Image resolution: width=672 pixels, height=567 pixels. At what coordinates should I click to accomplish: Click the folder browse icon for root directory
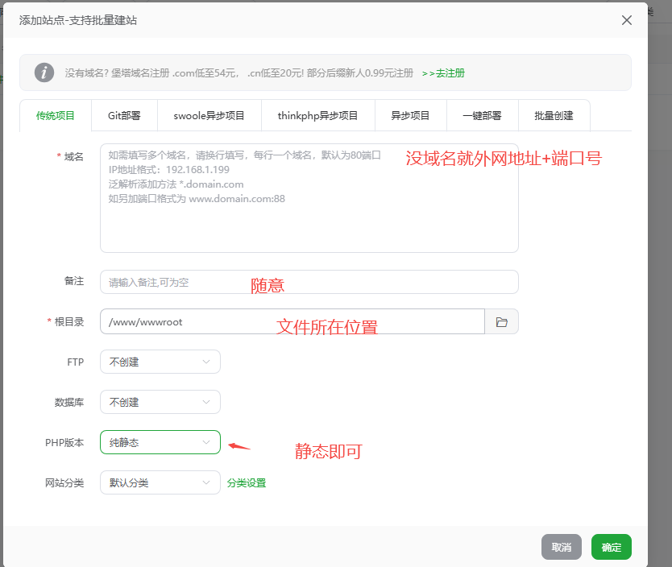(501, 321)
